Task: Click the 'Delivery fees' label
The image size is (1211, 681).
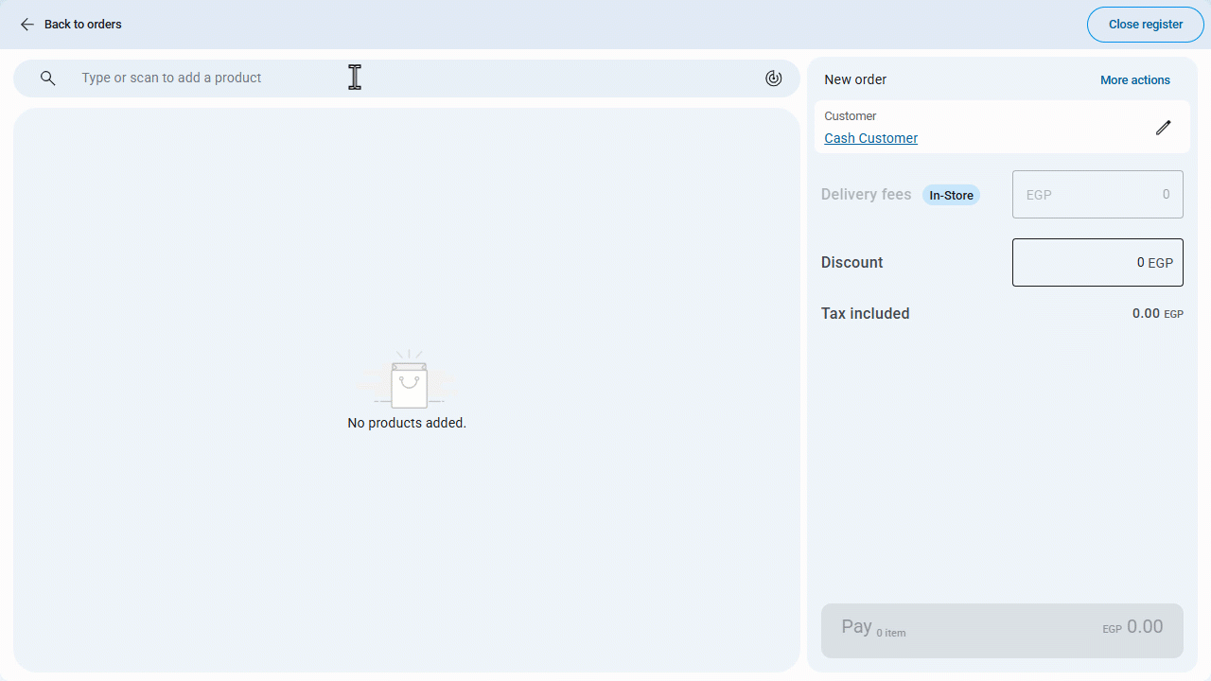Action: coord(867,195)
